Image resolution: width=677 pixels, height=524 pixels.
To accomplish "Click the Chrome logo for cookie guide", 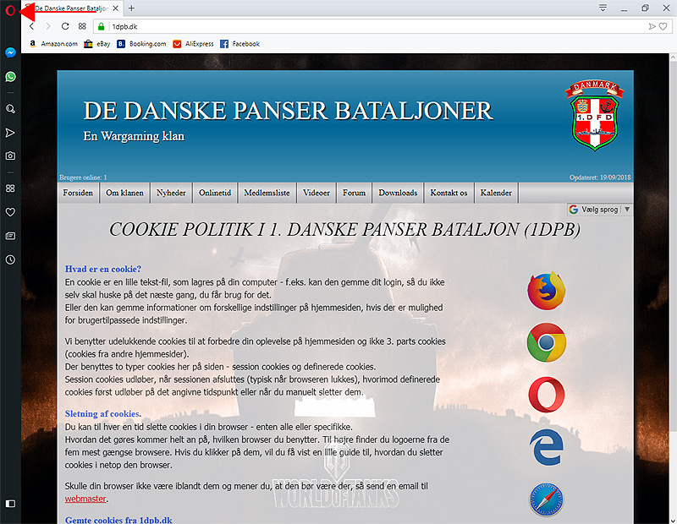I will 546,342.
